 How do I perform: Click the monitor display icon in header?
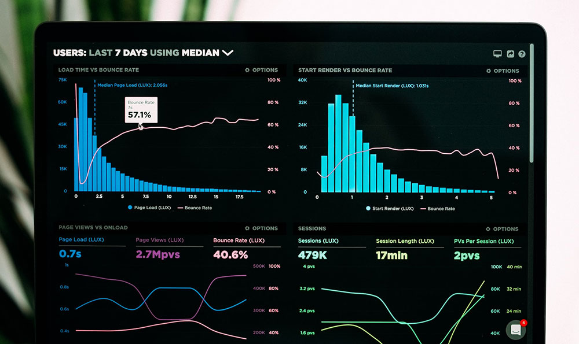[497, 54]
